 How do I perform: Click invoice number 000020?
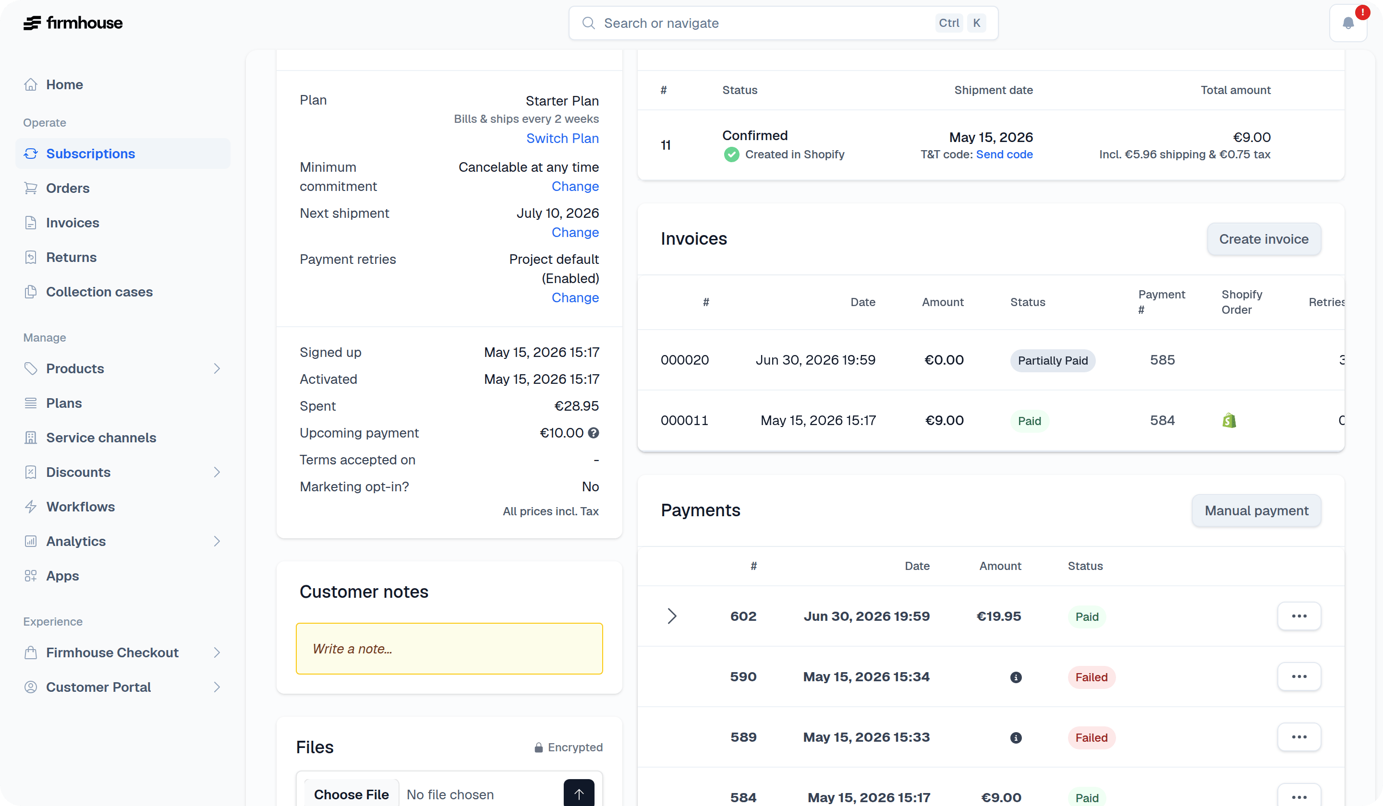(x=684, y=360)
